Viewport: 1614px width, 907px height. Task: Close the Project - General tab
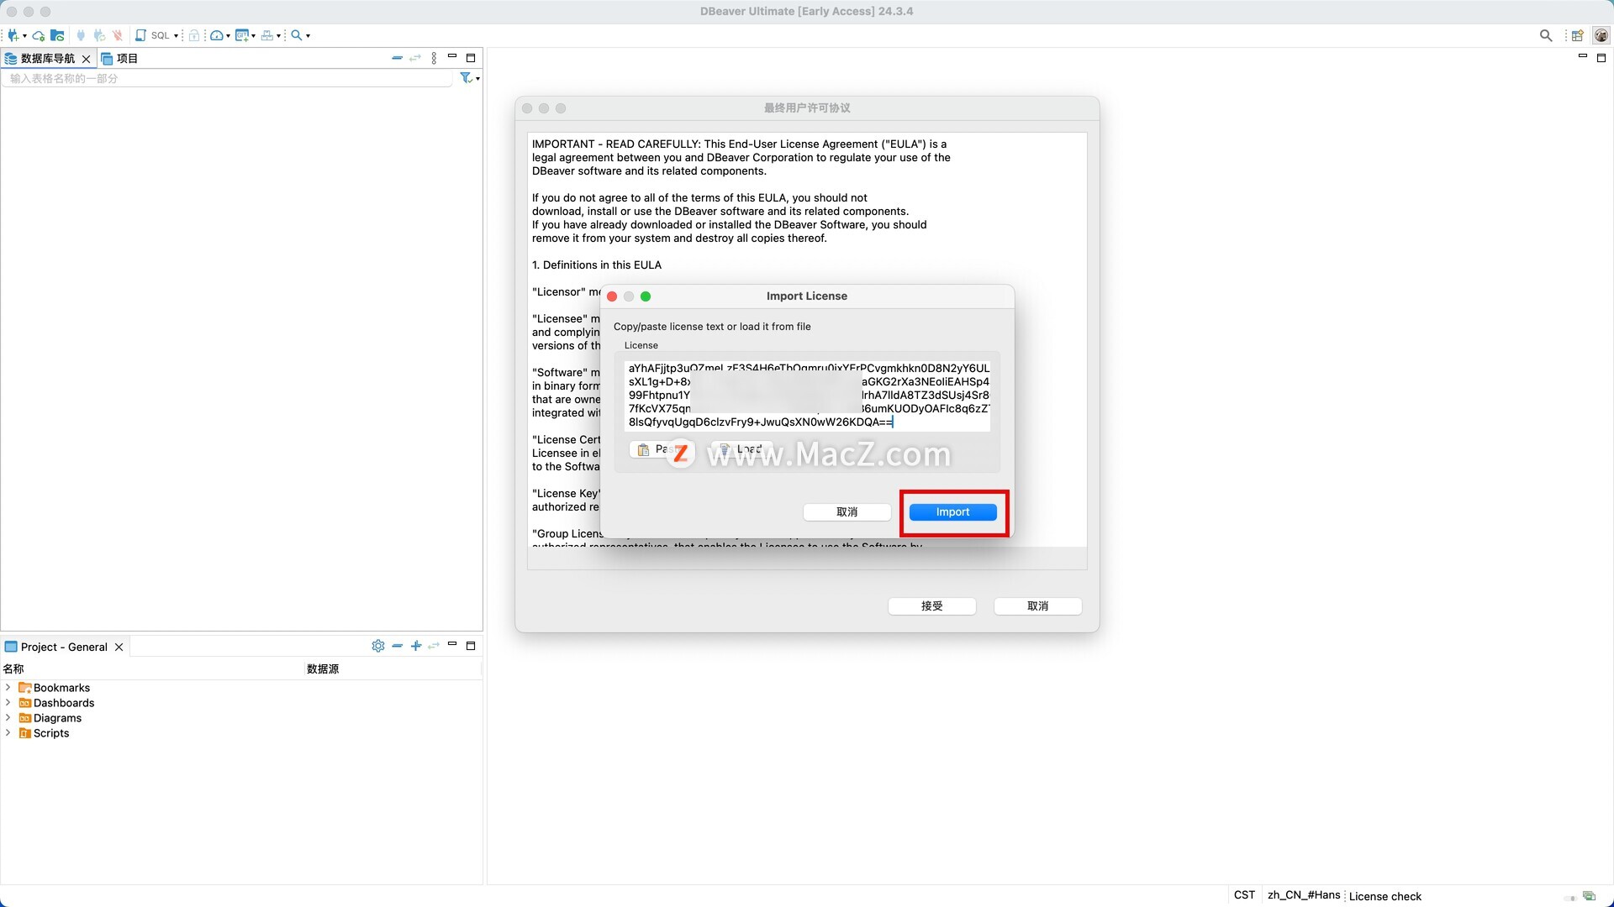coord(119,647)
